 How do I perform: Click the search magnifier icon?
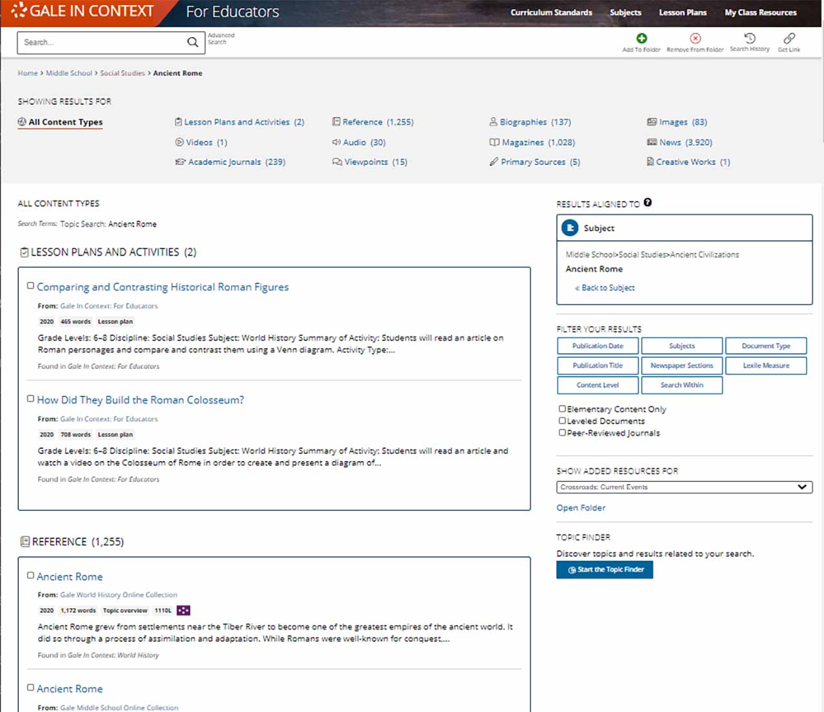192,42
